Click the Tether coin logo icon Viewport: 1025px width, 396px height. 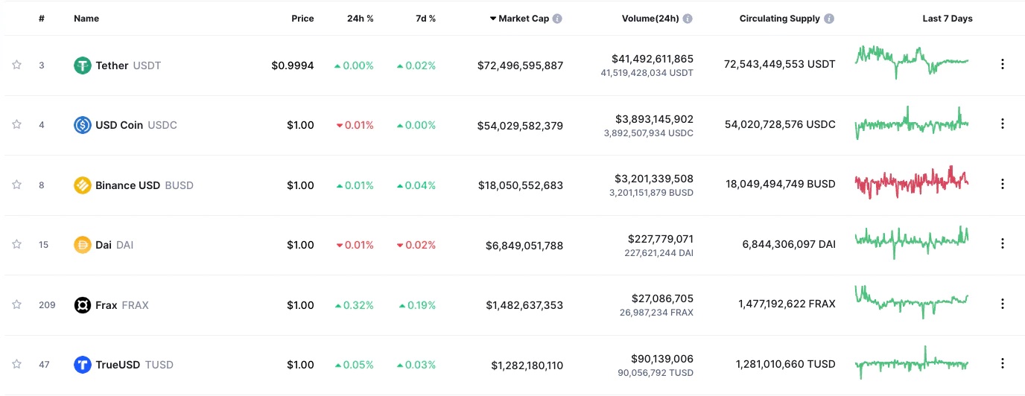click(x=83, y=66)
